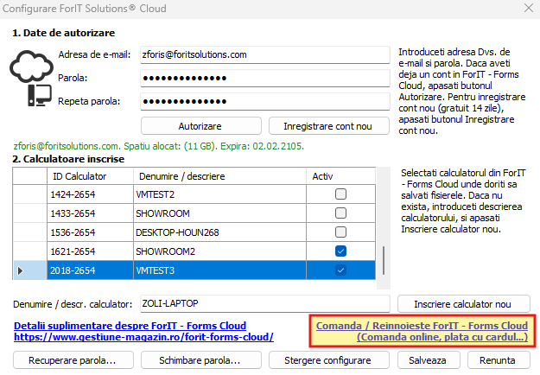Screen dimensions: 540x375
Task: Toggle Activ checkbox for VMTEST3
Action: (340, 270)
